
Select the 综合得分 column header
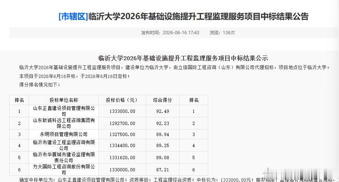pyautogui.click(x=162, y=100)
